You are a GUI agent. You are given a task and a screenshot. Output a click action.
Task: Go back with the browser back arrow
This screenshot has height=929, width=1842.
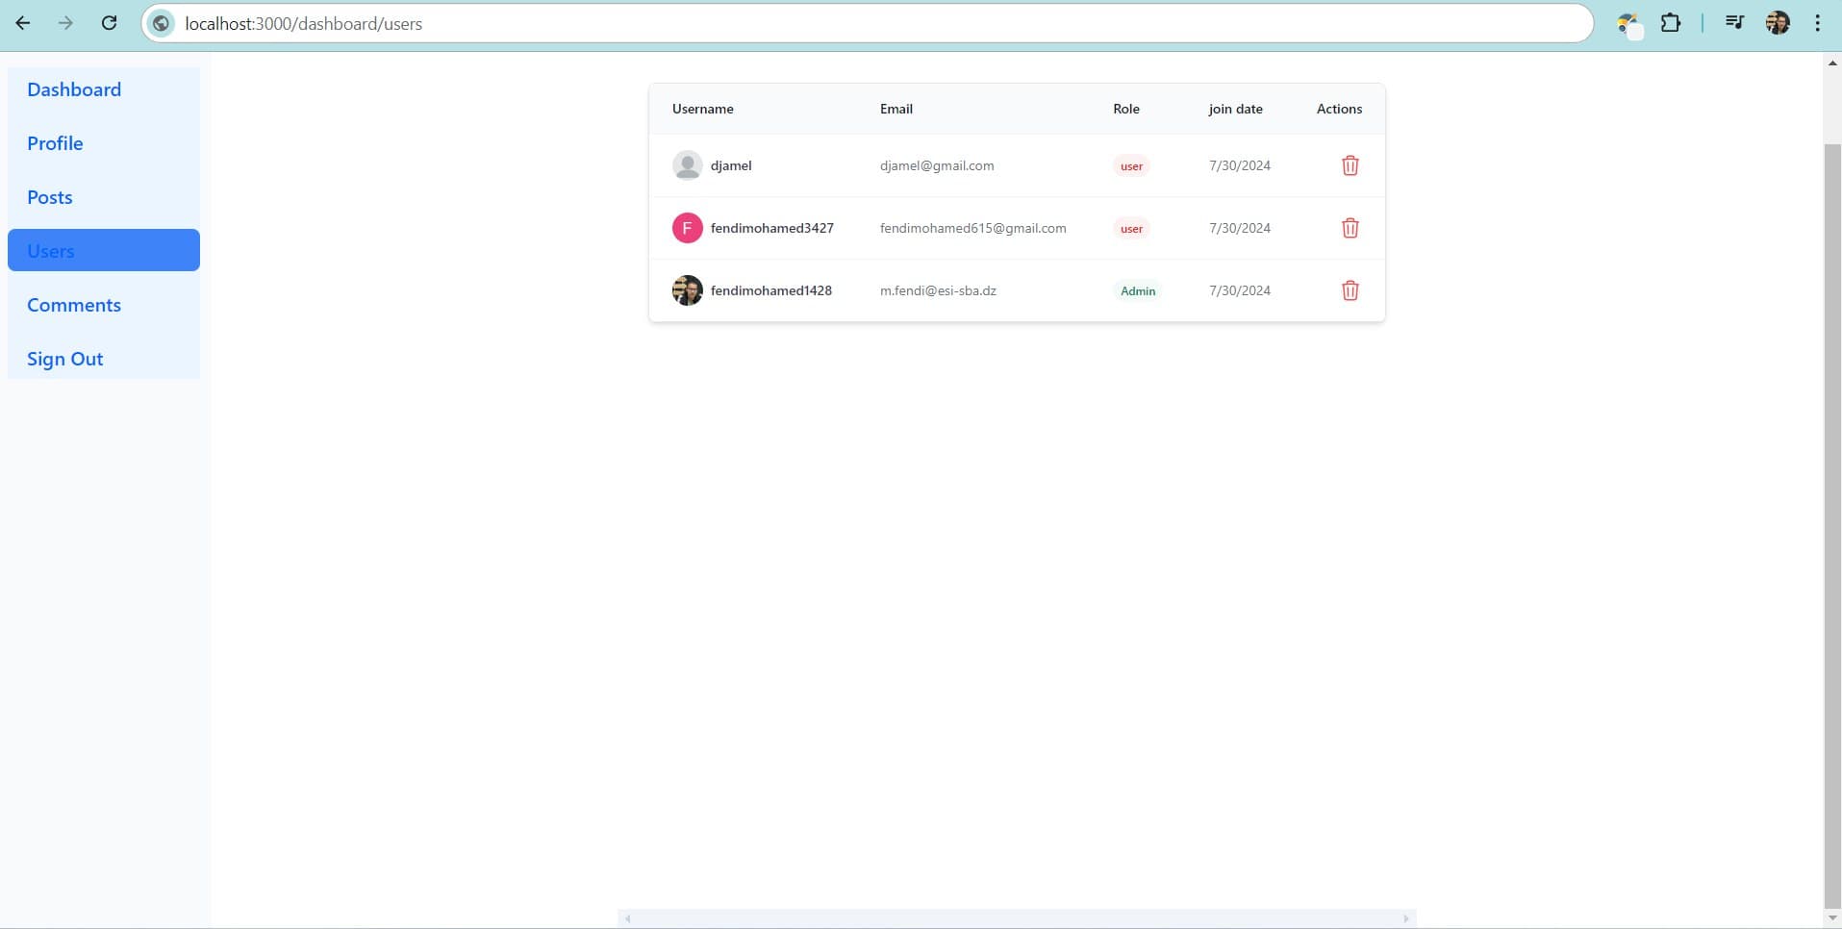coord(23,23)
